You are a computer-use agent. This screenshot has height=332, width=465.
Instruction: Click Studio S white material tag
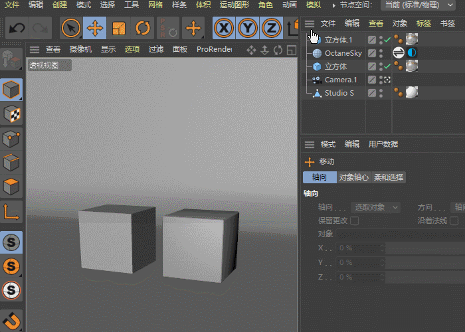(x=412, y=92)
